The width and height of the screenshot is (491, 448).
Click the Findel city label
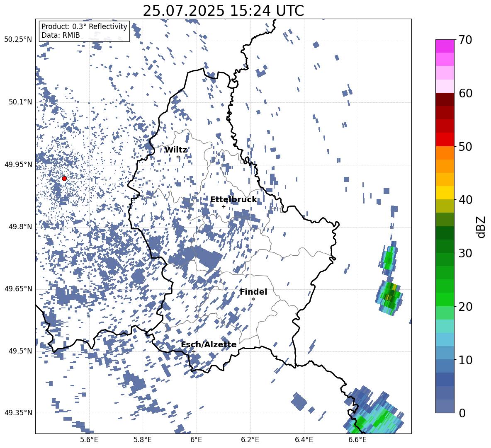[x=253, y=292]
